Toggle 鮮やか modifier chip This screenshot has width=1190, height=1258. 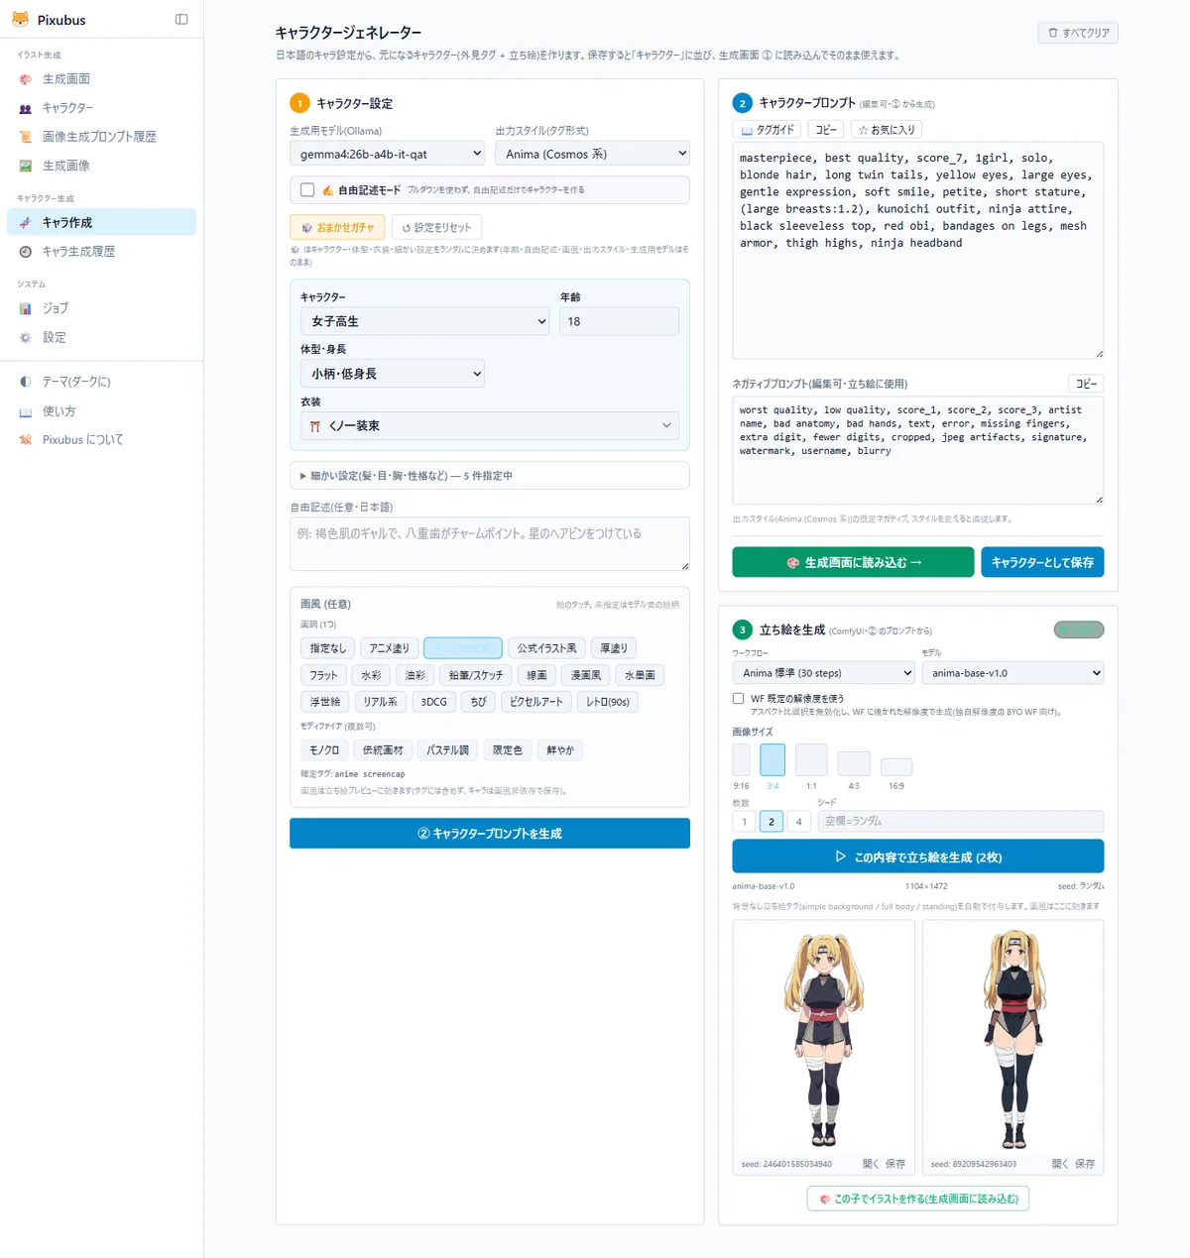(x=559, y=750)
